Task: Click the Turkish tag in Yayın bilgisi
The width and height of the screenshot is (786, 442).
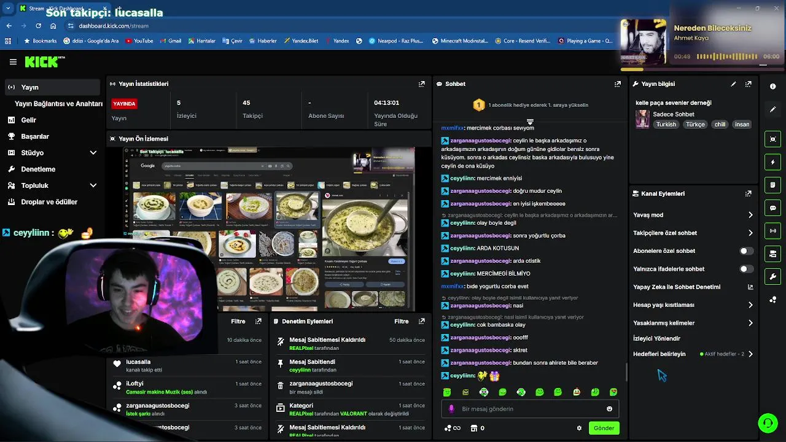Action: (x=666, y=124)
